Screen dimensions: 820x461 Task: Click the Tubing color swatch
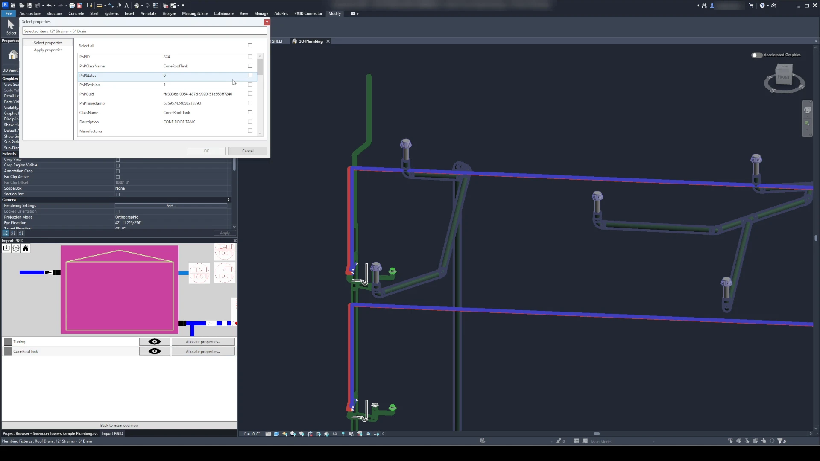coord(8,342)
